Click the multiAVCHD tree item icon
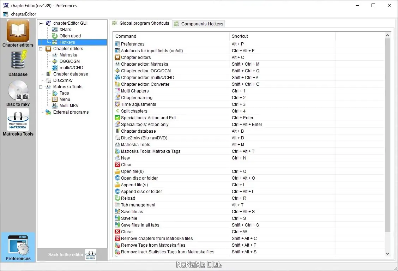This screenshot has height=271, width=398. [x=55, y=67]
